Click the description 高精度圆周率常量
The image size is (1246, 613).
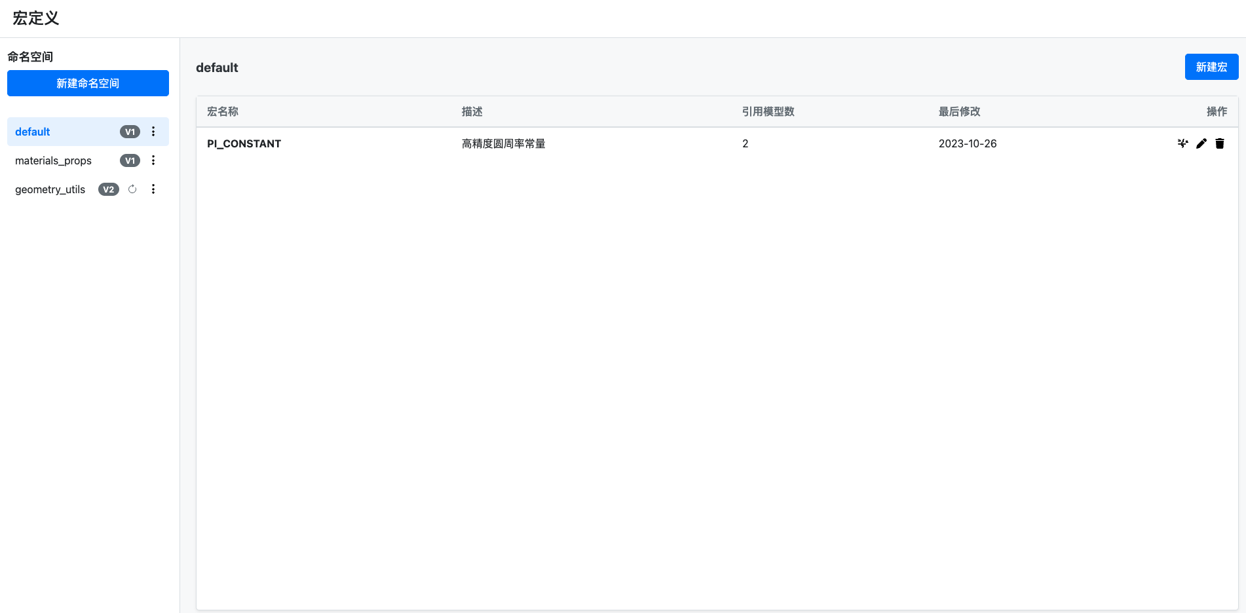[503, 143]
